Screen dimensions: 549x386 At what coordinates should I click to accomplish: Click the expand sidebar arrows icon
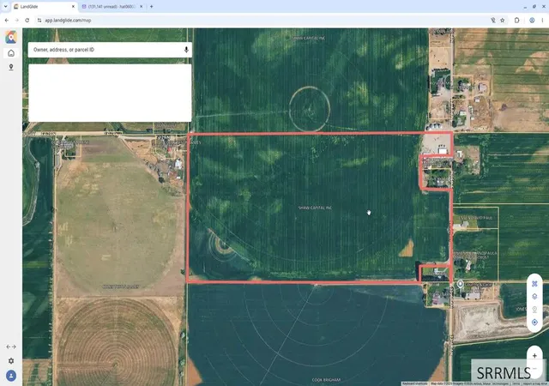coord(11,347)
